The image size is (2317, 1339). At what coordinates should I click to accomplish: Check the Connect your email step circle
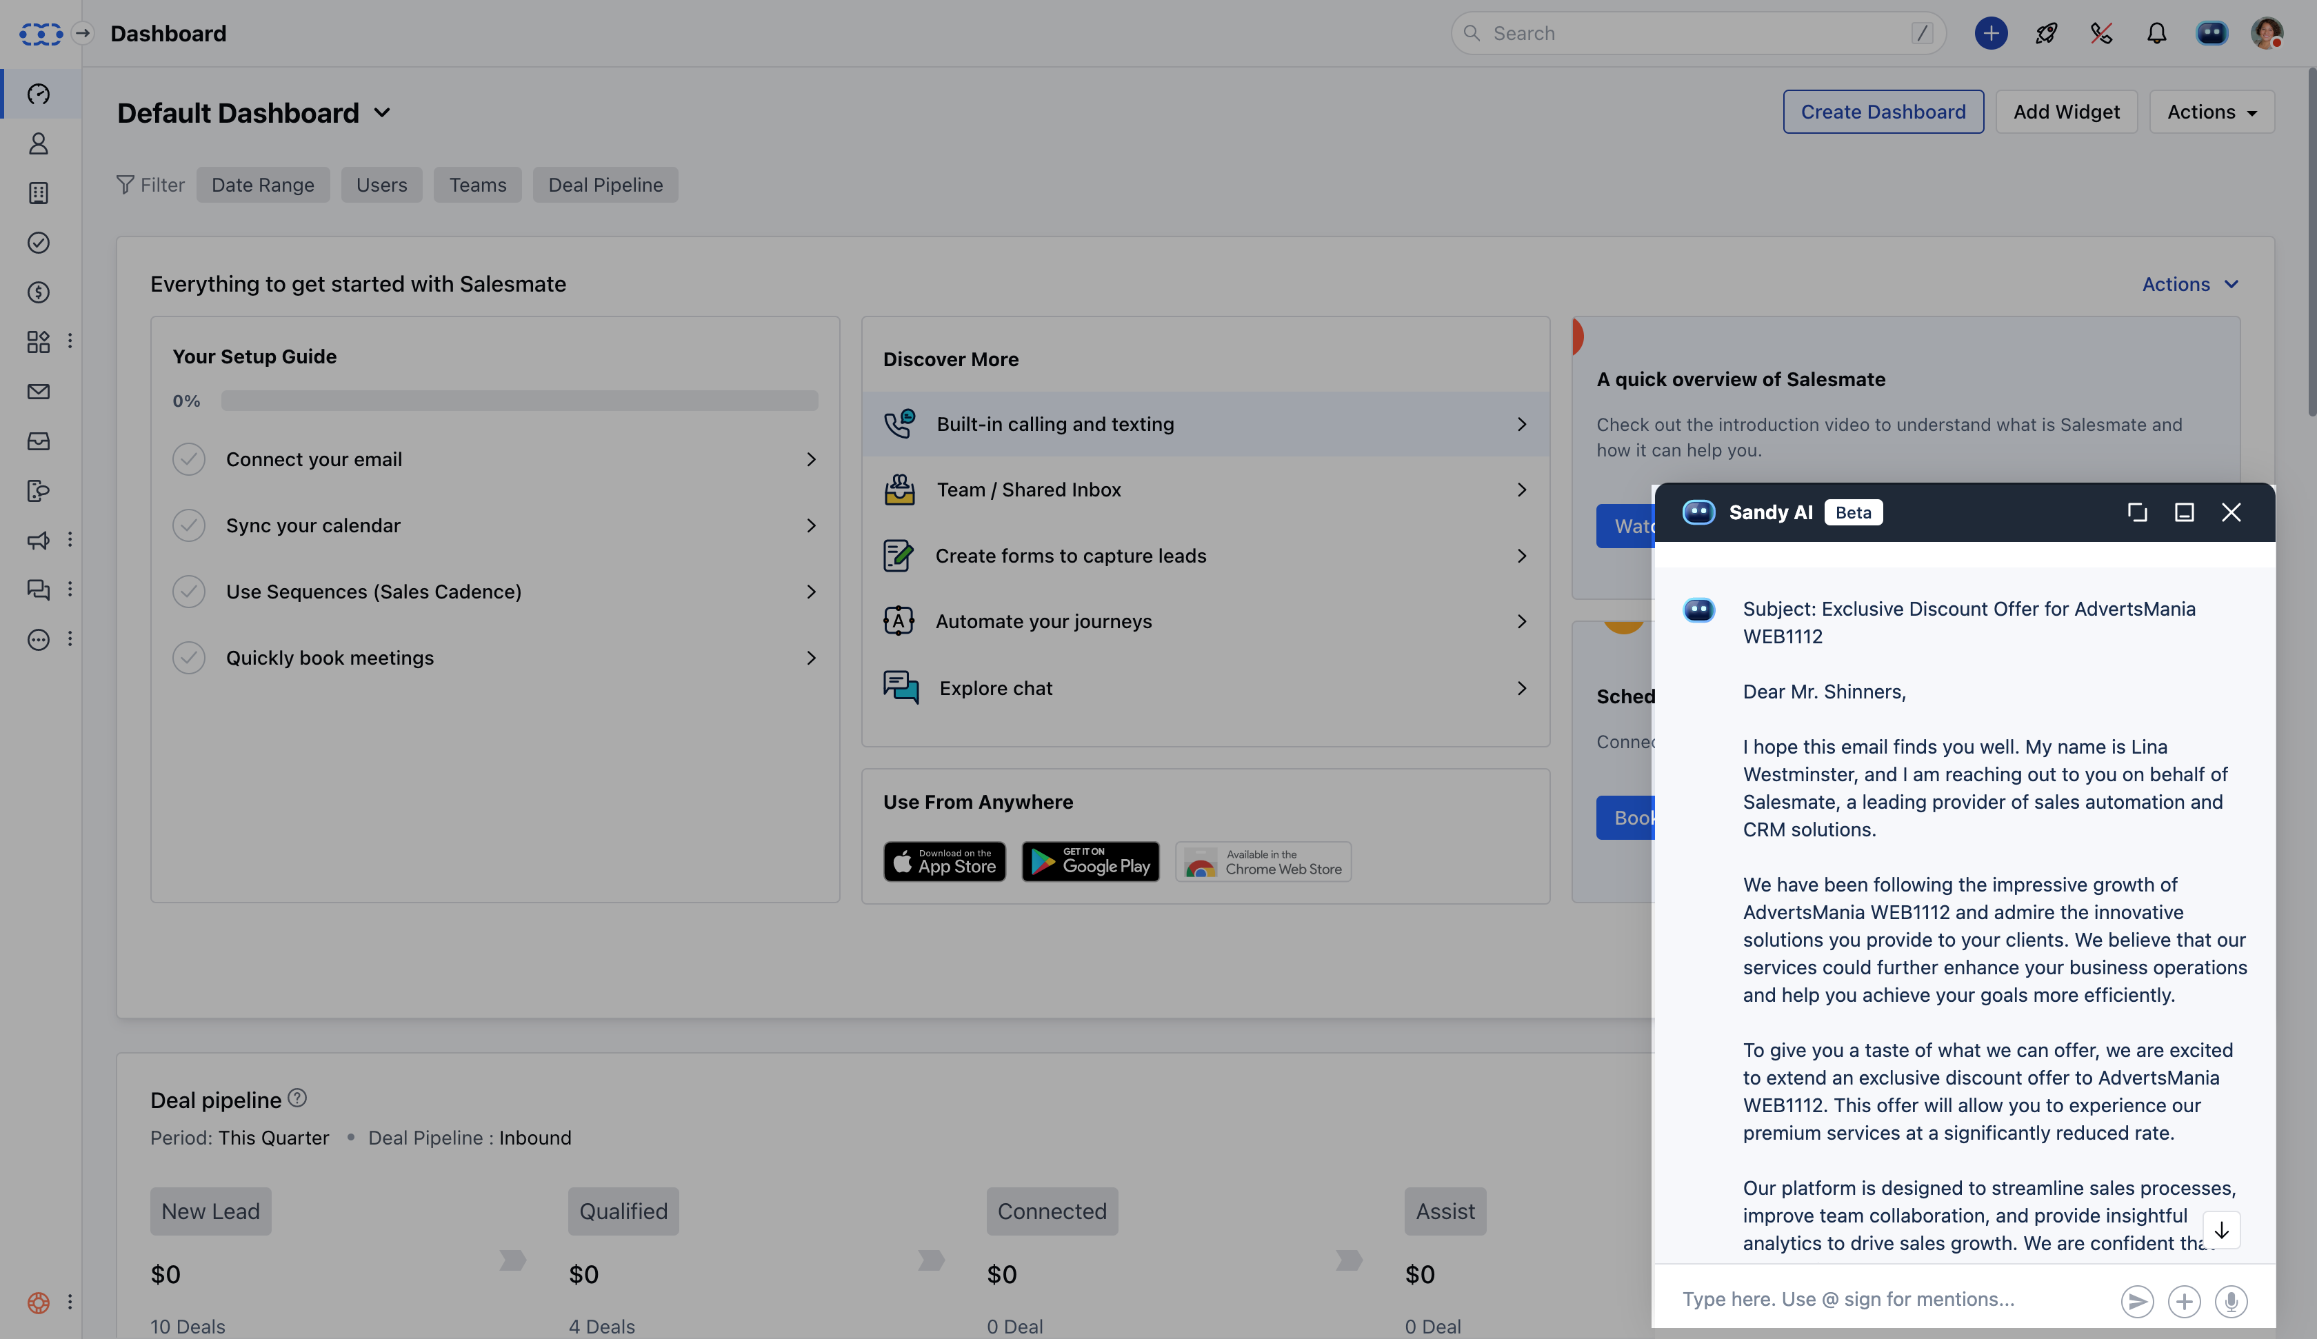[188, 459]
